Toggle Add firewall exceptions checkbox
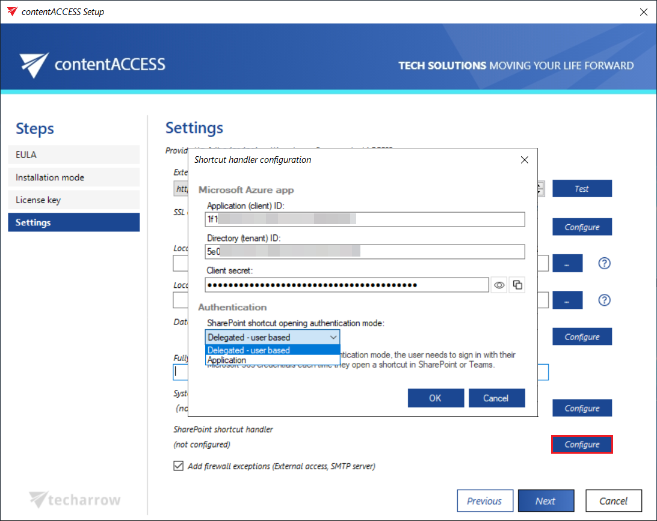Image resolution: width=657 pixels, height=521 pixels. 178,466
